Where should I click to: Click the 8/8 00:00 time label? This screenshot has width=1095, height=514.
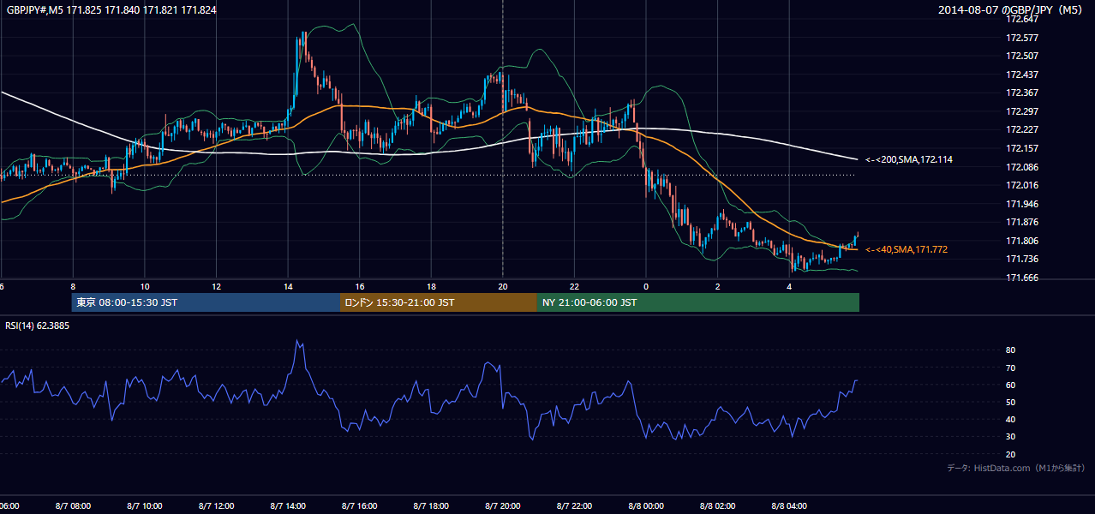(x=646, y=505)
